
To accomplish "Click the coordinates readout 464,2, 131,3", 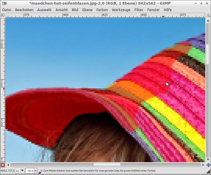I will pyautogui.click(x=7, y=171).
